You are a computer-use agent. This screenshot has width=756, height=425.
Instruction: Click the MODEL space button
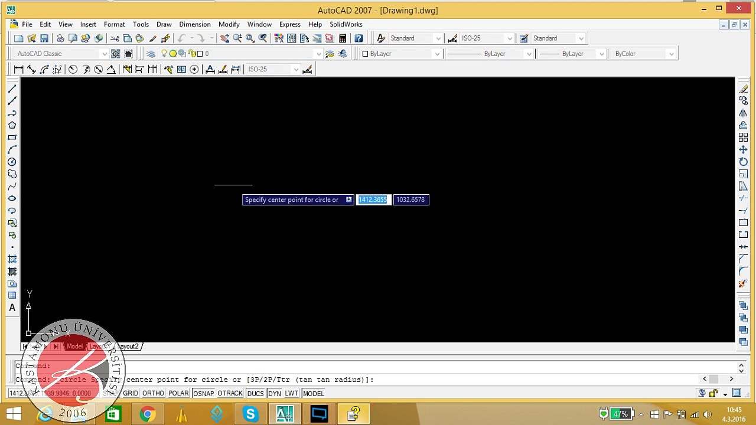point(313,393)
